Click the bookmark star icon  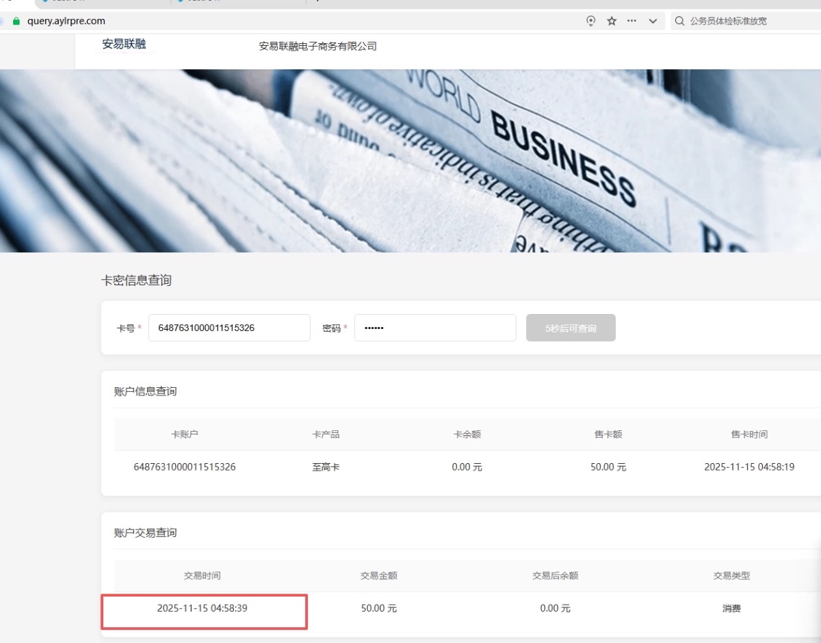612,21
